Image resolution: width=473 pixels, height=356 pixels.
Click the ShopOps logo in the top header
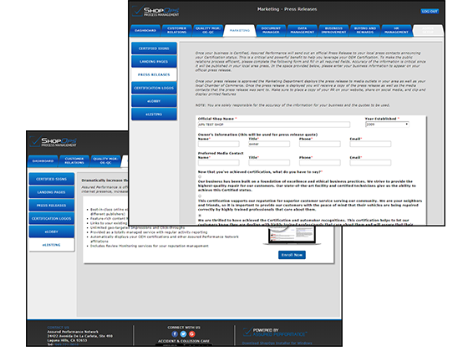(156, 11)
